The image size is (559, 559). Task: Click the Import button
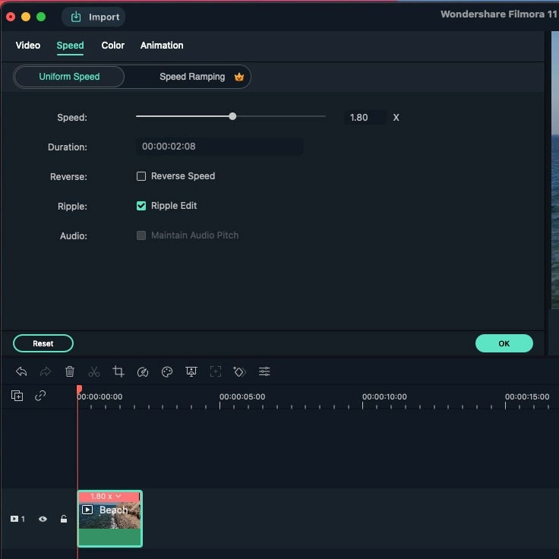[x=93, y=17]
